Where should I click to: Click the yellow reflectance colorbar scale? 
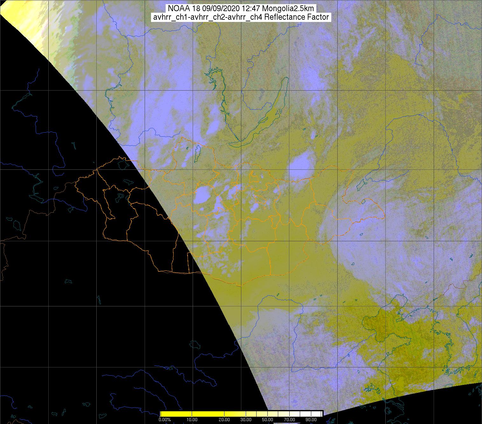[241, 414]
